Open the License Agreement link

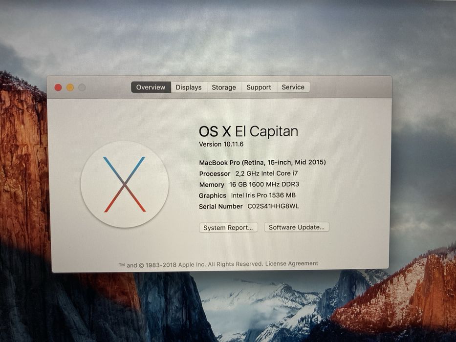[x=292, y=263]
